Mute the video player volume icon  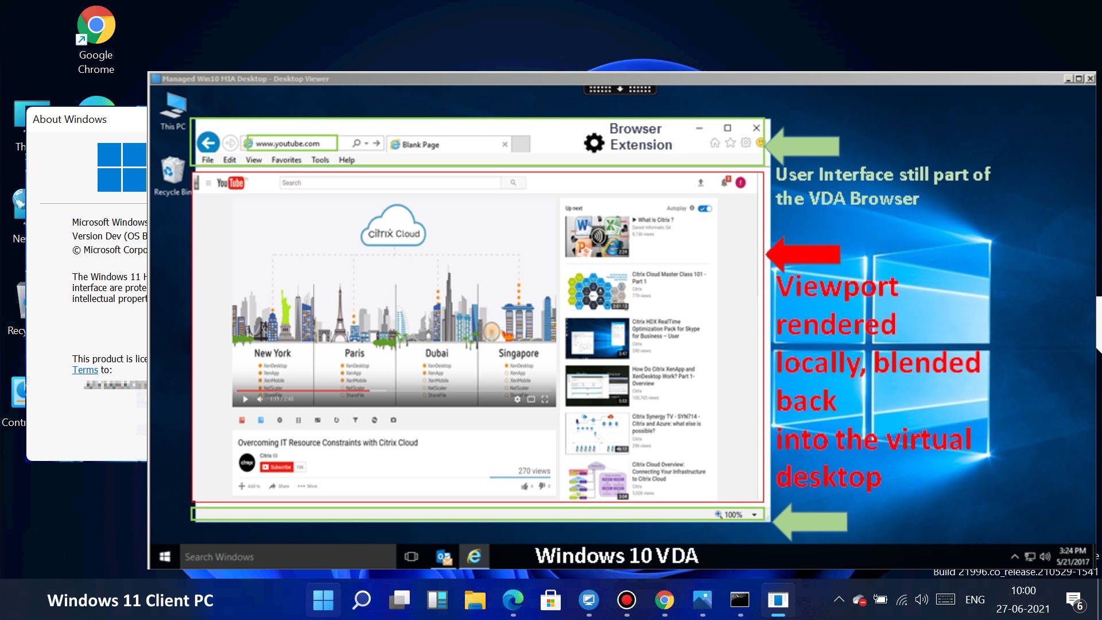[x=260, y=399]
